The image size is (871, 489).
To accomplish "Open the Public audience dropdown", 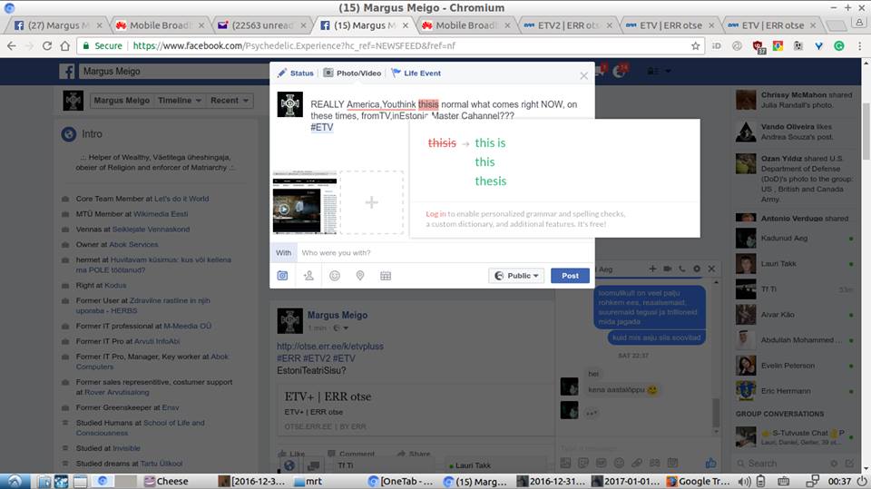I will pos(516,276).
